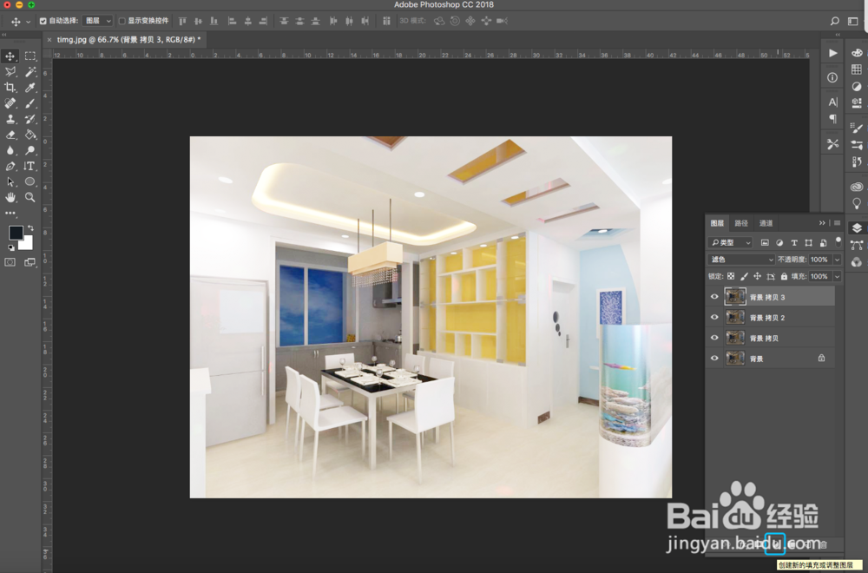868x573 pixels.
Task: Open the Learn lightbulb panel icon
Action: pos(857,203)
